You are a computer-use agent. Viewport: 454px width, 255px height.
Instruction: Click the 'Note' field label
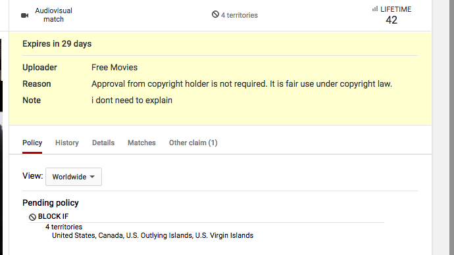tap(32, 101)
